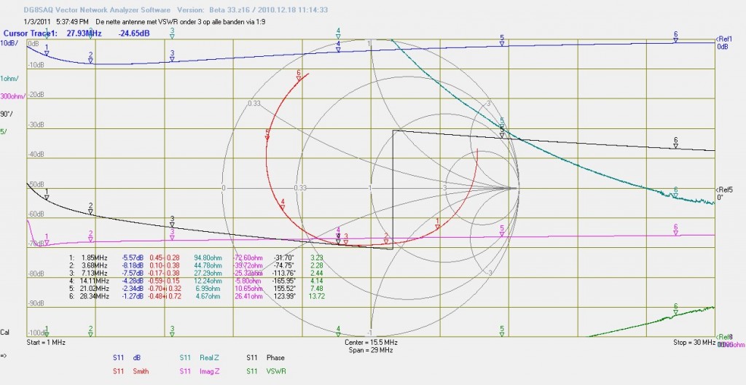Click marker 6 on the green VSWR trace
This screenshot has height=385, width=746.
coord(675,308)
